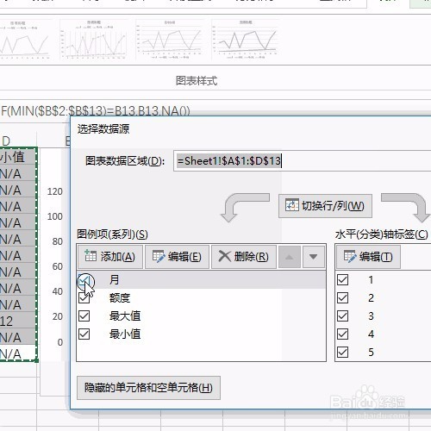Select column D header
Image resolution: width=431 pixels, height=431 pixels.
pyautogui.click(x=18, y=141)
